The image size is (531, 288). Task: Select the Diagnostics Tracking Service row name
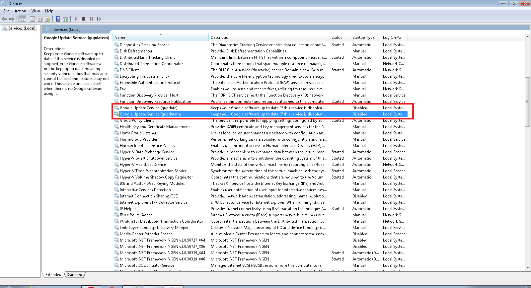pos(145,45)
